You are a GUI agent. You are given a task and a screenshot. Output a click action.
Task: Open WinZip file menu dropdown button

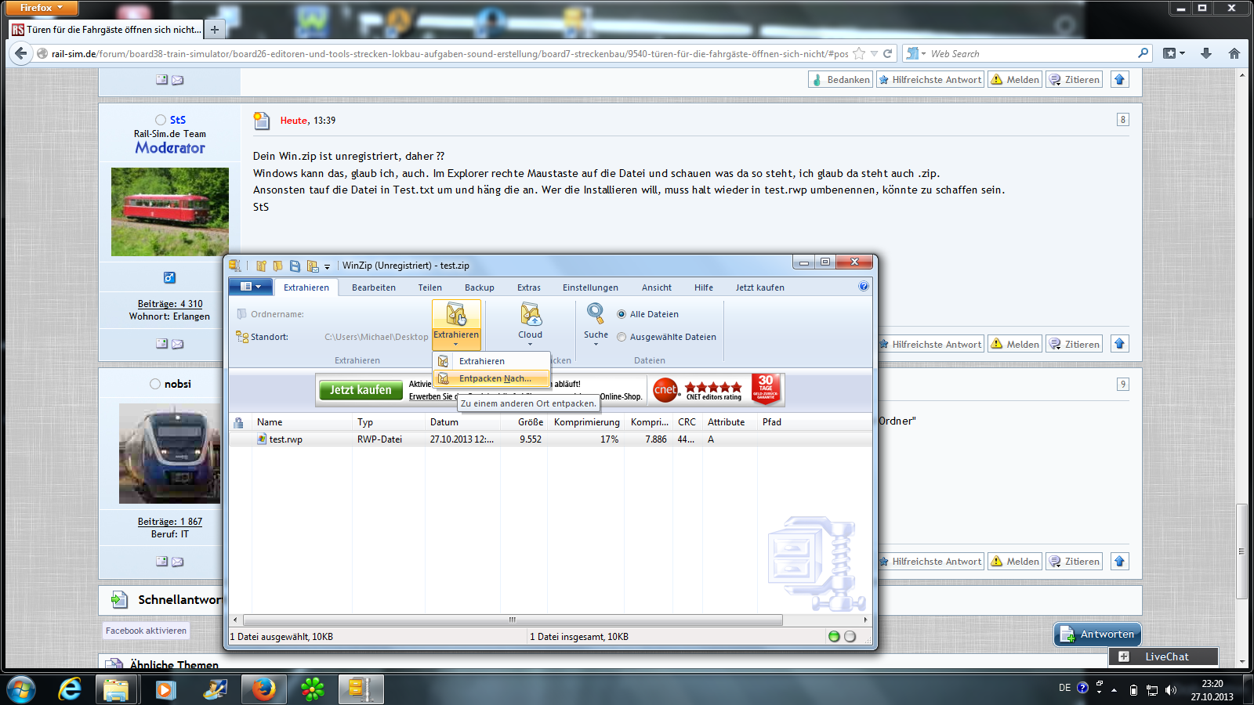(250, 287)
